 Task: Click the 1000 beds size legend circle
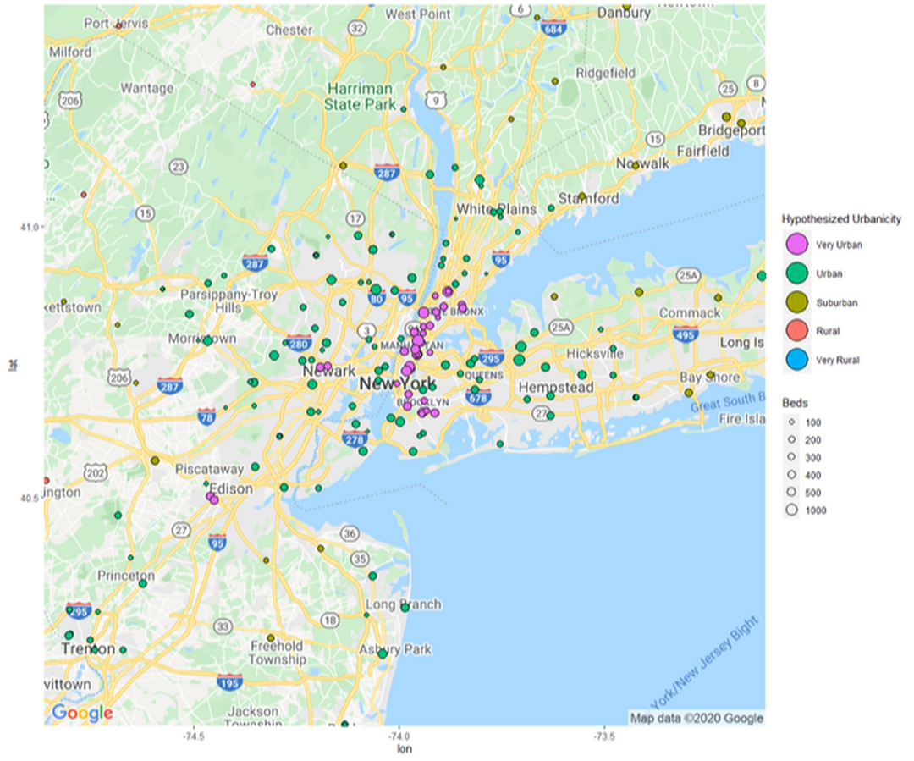pos(792,510)
